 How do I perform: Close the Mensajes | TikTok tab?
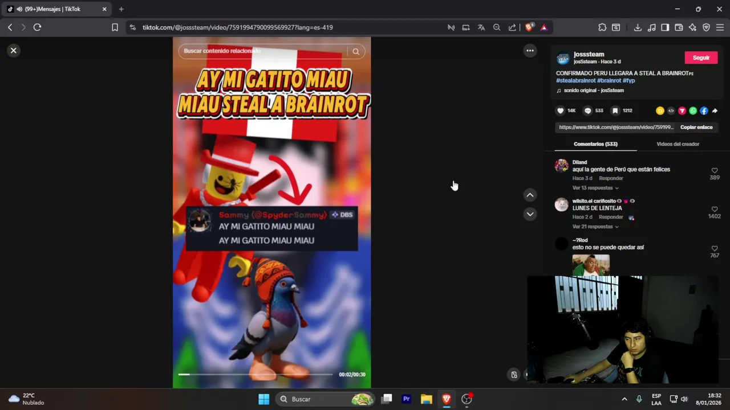(x=104, y=9)
